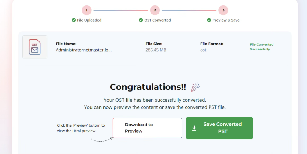307x154 pixels.
Task: Click the 286.45 MB file size value
Action: pyautogui.click(x=156, y=50)
